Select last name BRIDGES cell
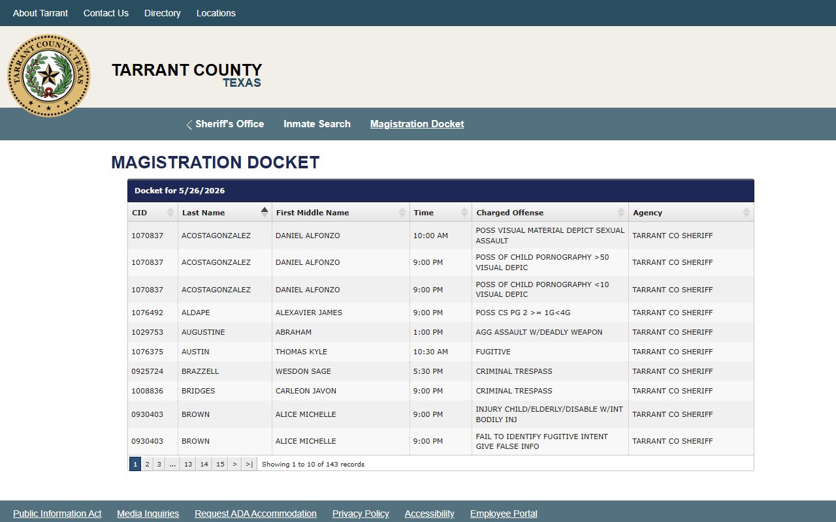The image size is (836, 522). (x=225, y=391)
